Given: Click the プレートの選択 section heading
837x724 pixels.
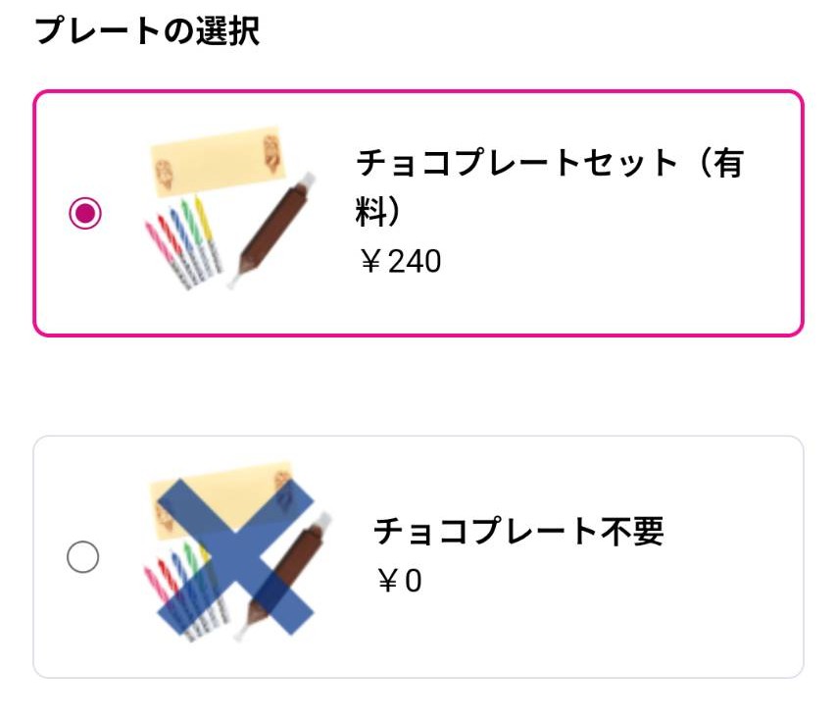Looking at the screenshot, I should pos(147,30).
